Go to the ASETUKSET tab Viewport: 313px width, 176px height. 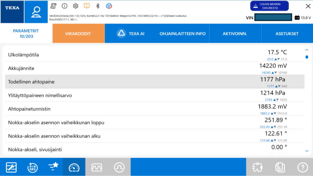[287, 33]
